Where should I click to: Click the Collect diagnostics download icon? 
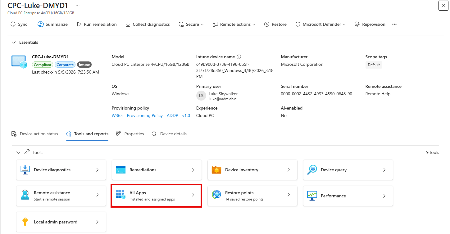(128, 24)
